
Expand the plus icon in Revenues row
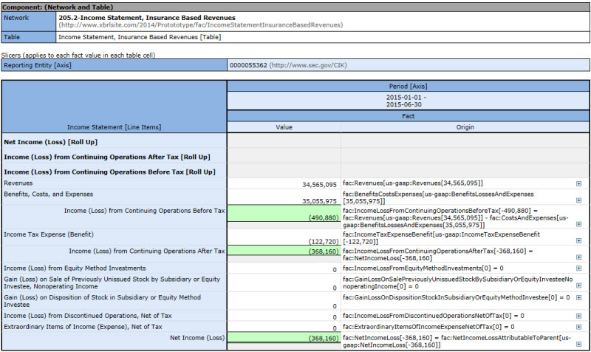[x=578, y=183]
